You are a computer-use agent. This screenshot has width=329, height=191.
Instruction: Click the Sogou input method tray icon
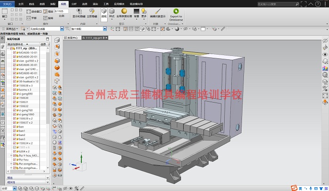click(294, 188)
